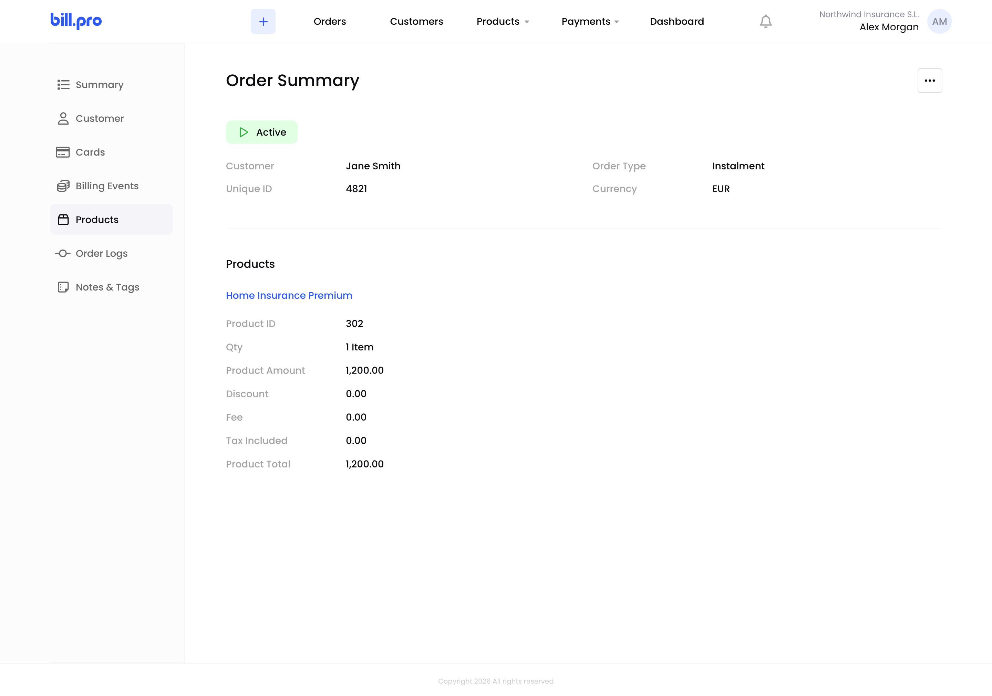Click the Notes & Tags note icon
Screen dimensions: 992x696
(63, 287)
